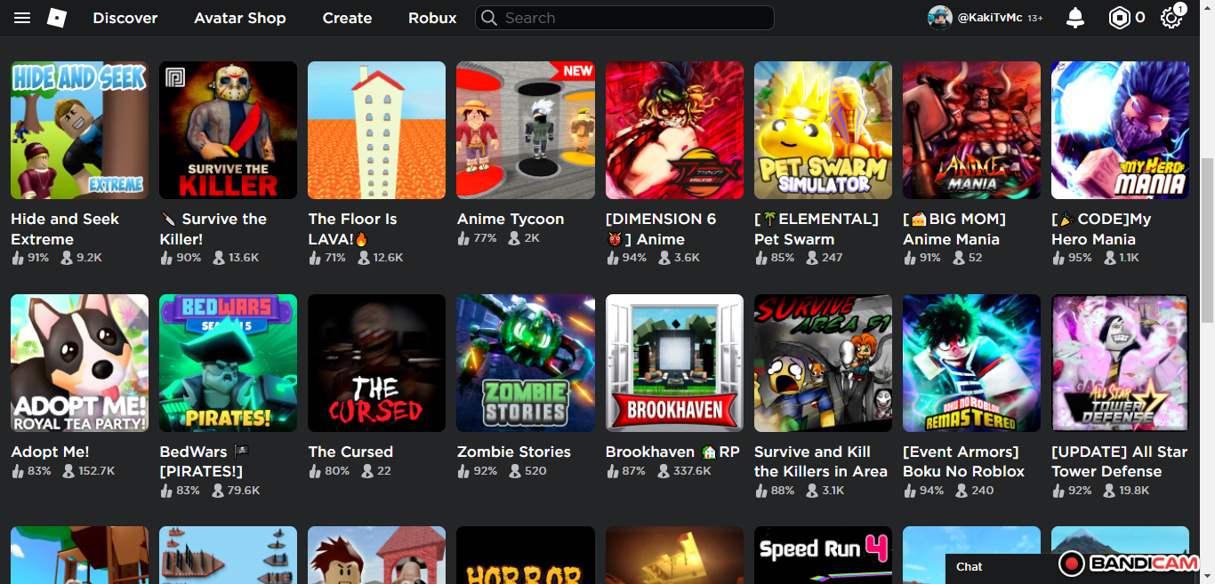Open the Brookhaven RP game thumbnail
This screenshot has width=1215, height=584.
tap(674, 363)
